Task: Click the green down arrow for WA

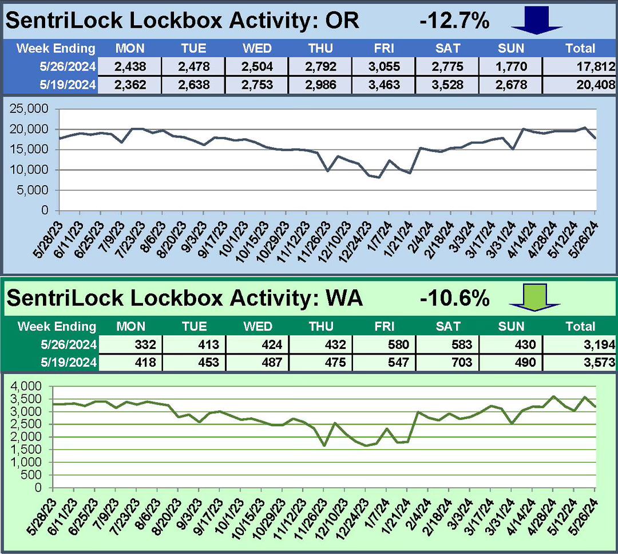Action: pyautogui.click(x=534, y=297)
